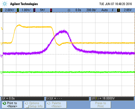
Task: Click the ΔY(1) = 16.0000V readout
Action: point(112,98)
